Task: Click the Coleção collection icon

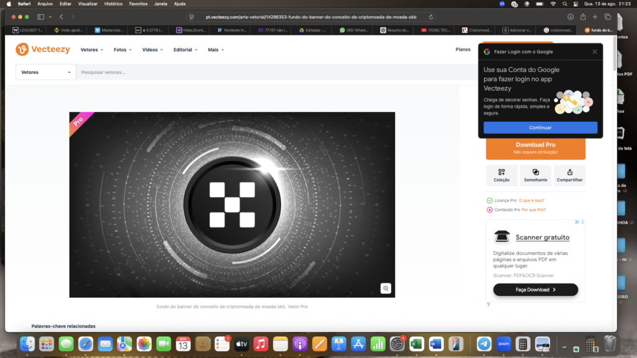Action: coord(501,175)
